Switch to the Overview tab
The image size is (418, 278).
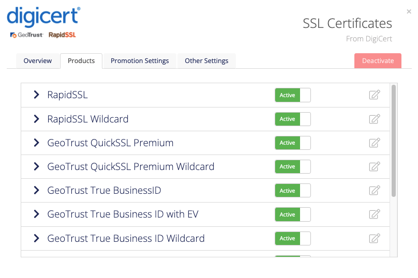pyautogui.click(x=38, y=61)
